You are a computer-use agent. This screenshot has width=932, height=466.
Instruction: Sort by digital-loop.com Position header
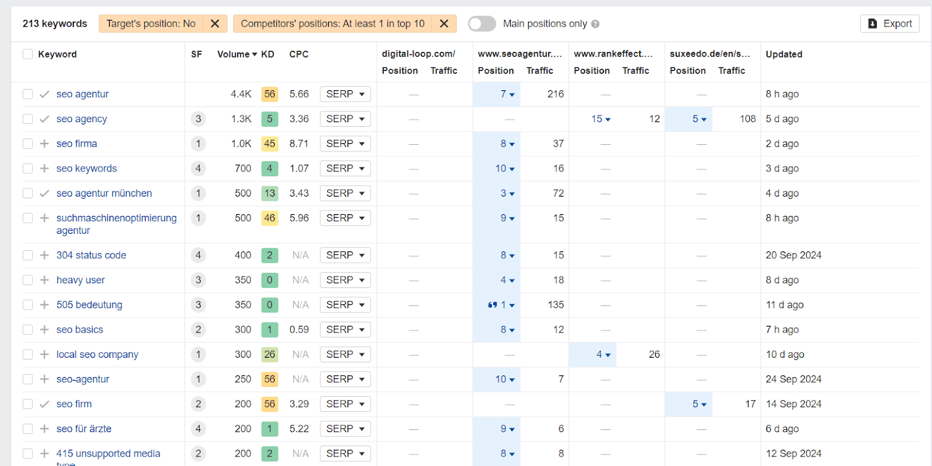pos(400,70)
